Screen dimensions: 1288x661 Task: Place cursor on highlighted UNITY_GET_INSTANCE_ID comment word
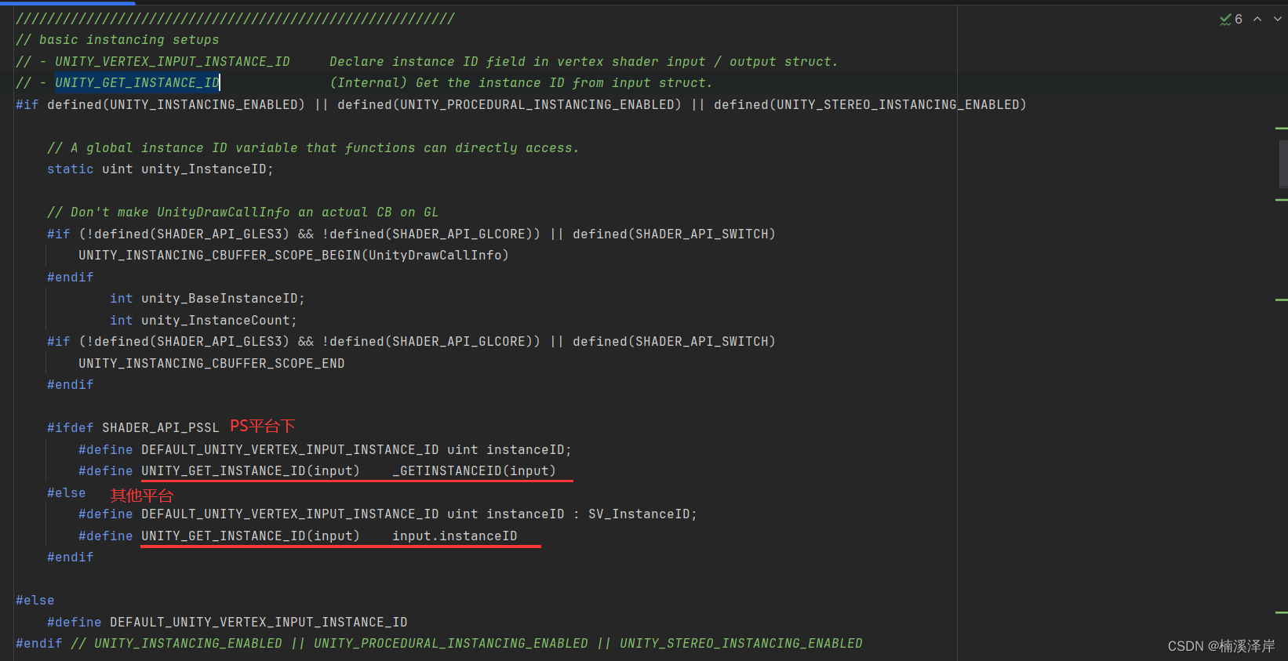pyautogui.click(x=137, y=82)
